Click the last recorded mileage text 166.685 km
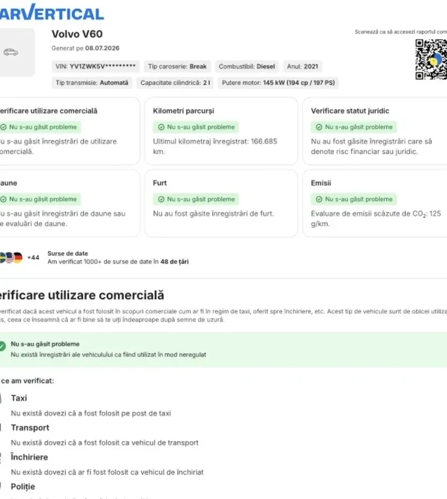 tap(215, 146)
